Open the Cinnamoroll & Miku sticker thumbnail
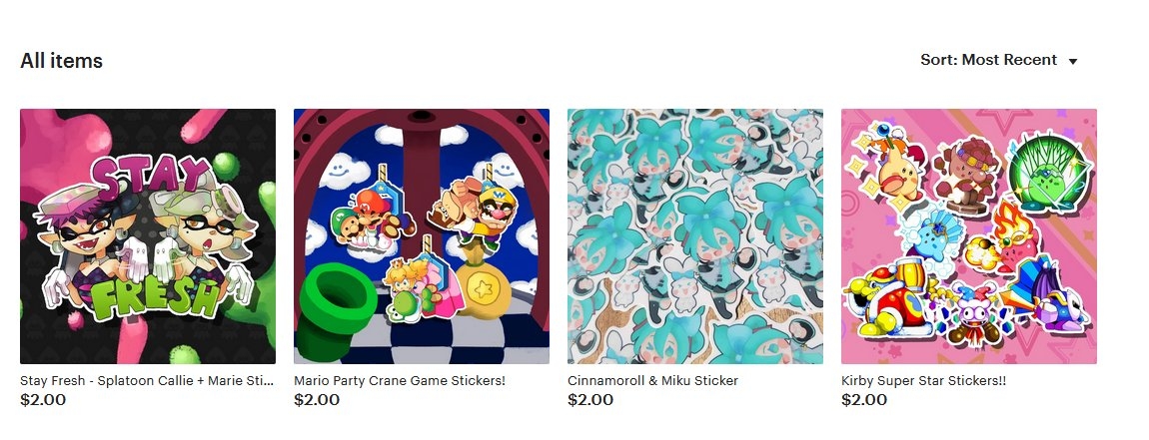The height and width of the screenshot is (440, 1149). coord(695,236)
